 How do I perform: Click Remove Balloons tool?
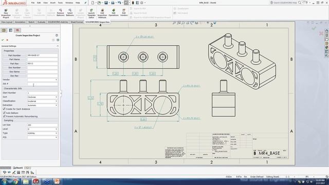[61, 12]
